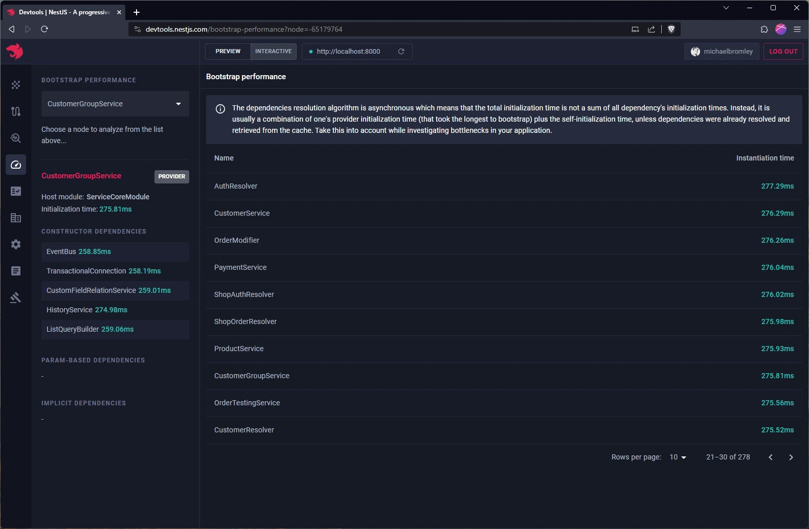Viewport: 809px width, 529px height.
Task: Click the LOG OUT button
Action: pyautogui.click(x=783, y=52)
